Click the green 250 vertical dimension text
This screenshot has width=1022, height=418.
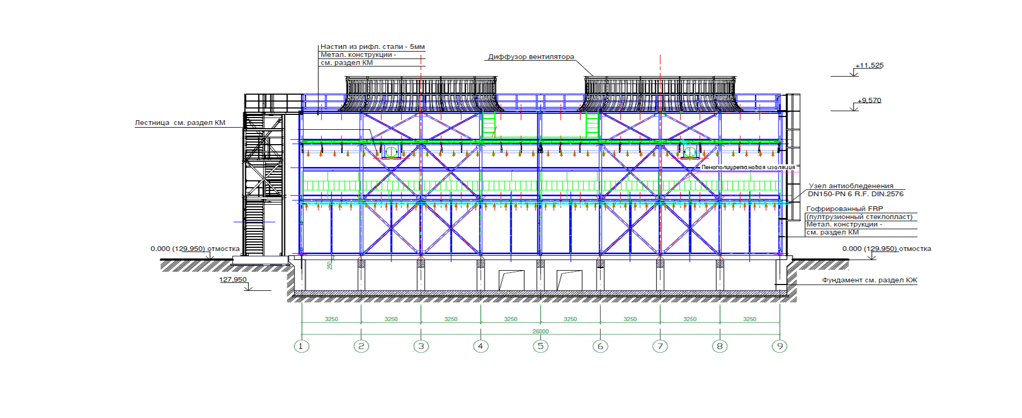(330, 265)
